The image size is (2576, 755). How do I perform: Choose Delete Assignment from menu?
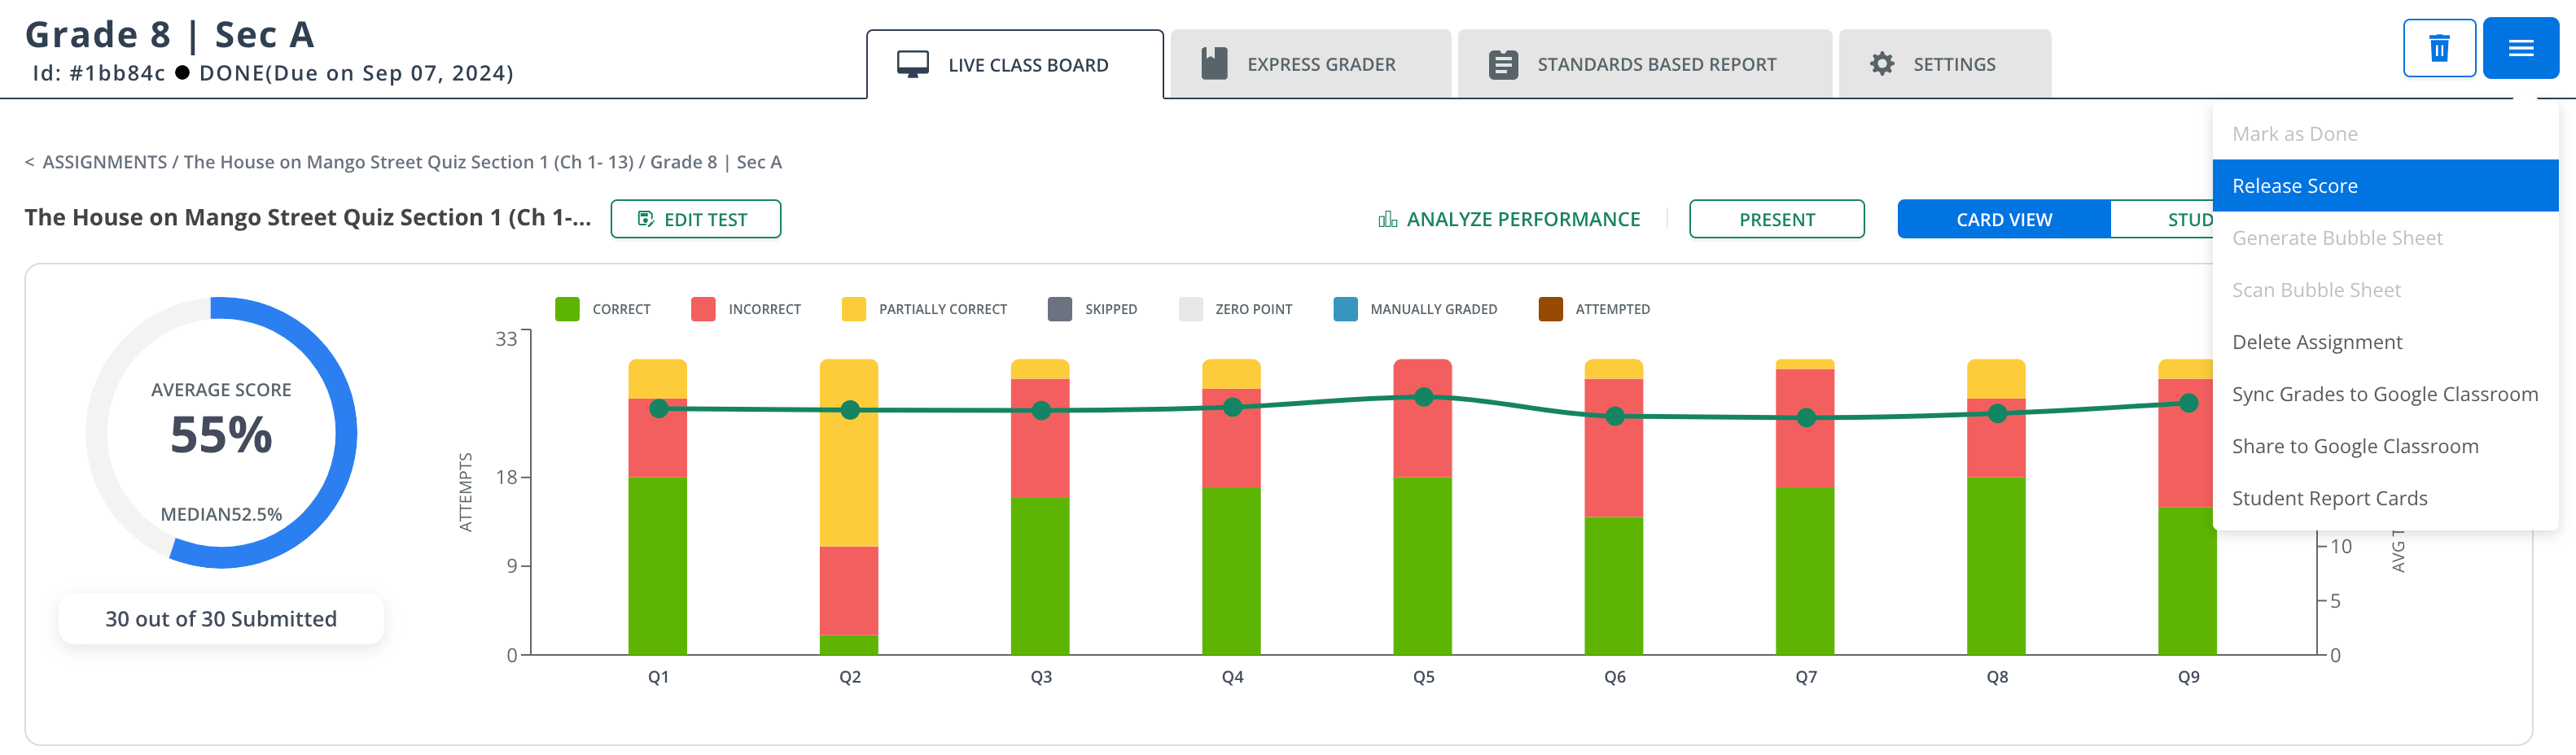[x=2385, y=342]
